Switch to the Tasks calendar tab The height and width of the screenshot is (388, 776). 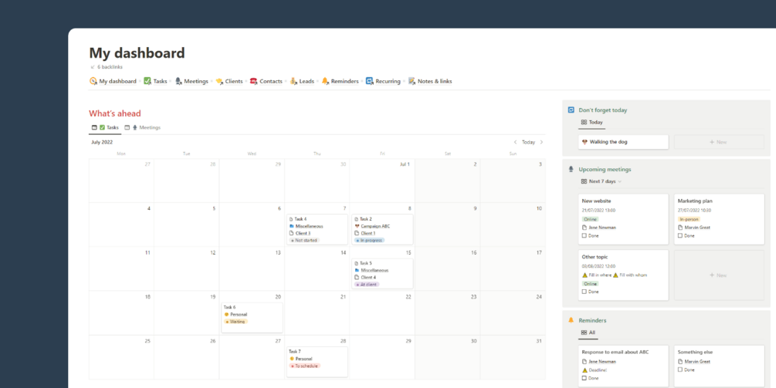(x=106, y=127)
